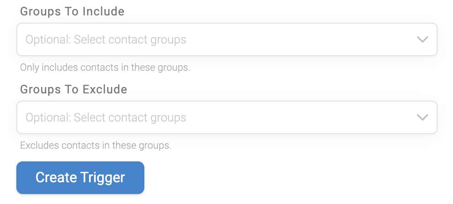Click the 'Only includes contacts in these groups' hint
This screenshot has width=453, height=204.
(105, 68)
